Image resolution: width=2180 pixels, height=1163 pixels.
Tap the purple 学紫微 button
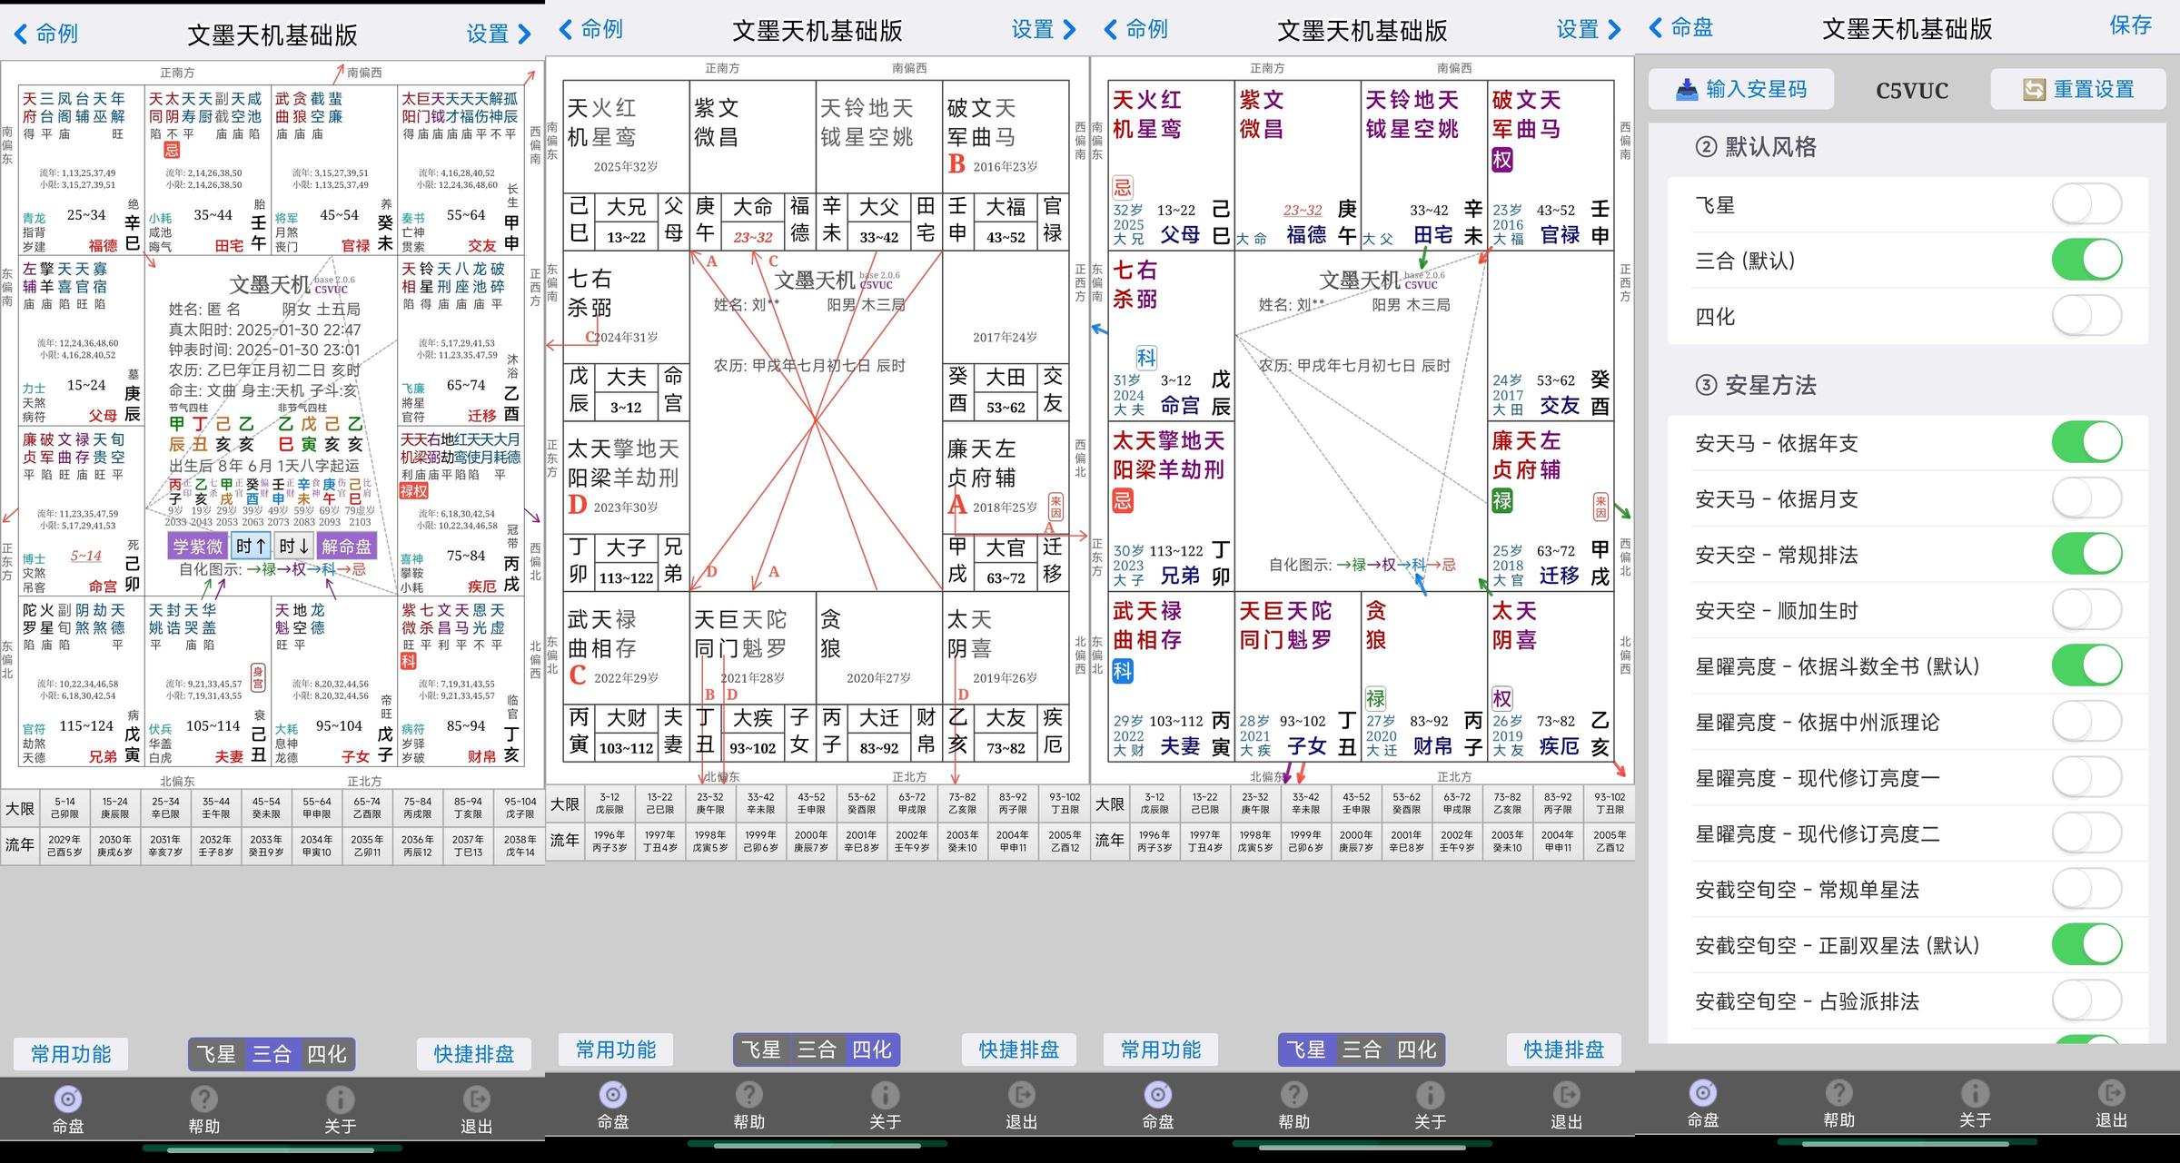198,546
